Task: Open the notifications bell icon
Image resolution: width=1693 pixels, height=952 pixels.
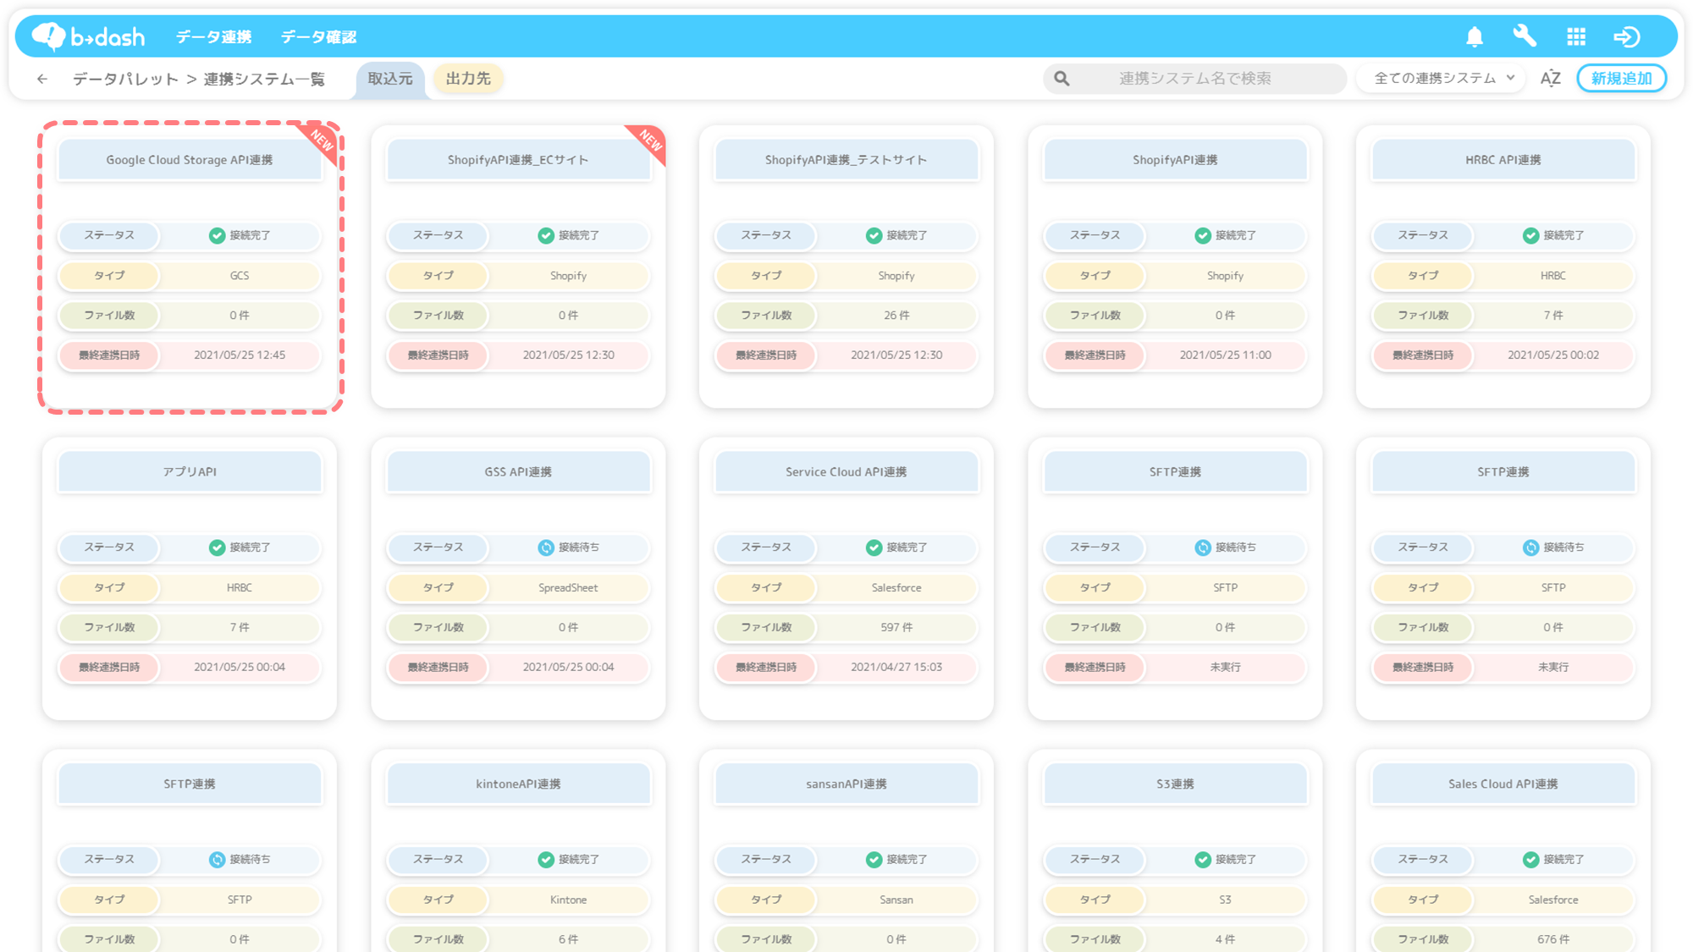Action: (1475, 36)
